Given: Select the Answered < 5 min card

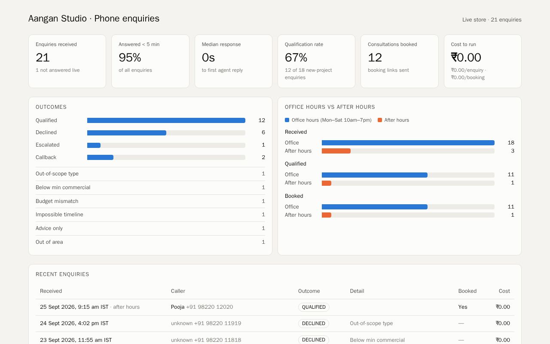Looking at the screenshot, I should tap(150, 61).
